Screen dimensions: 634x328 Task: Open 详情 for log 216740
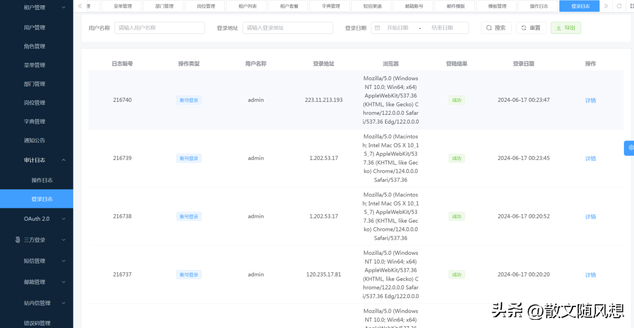[591, 101]
